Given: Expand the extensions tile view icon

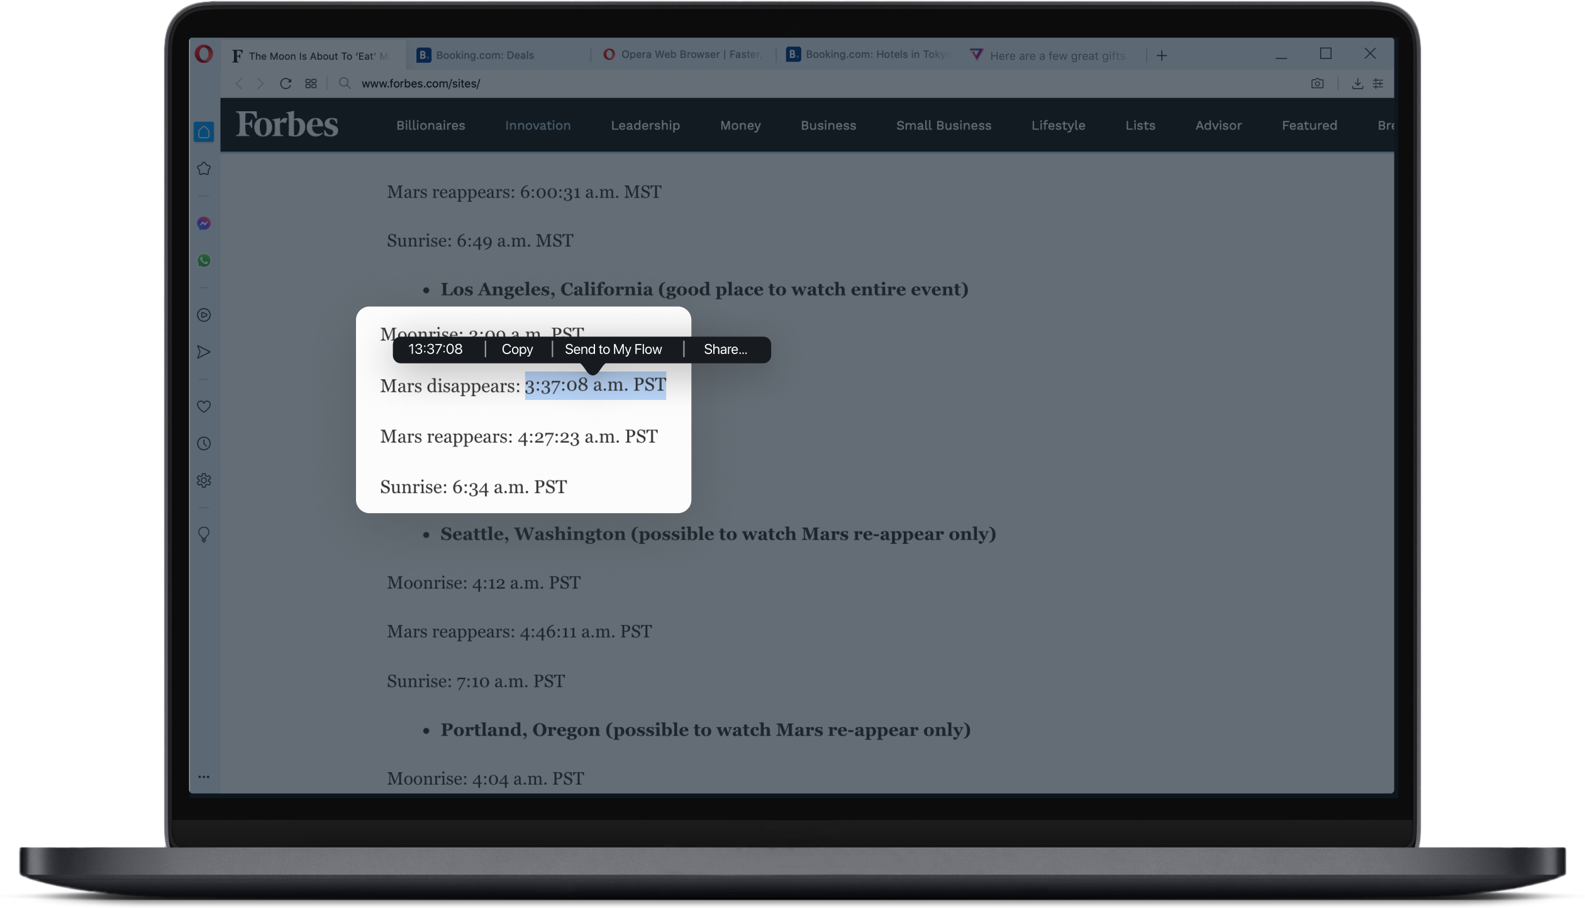Looking at the screenshot, I should tap(310, 83).
